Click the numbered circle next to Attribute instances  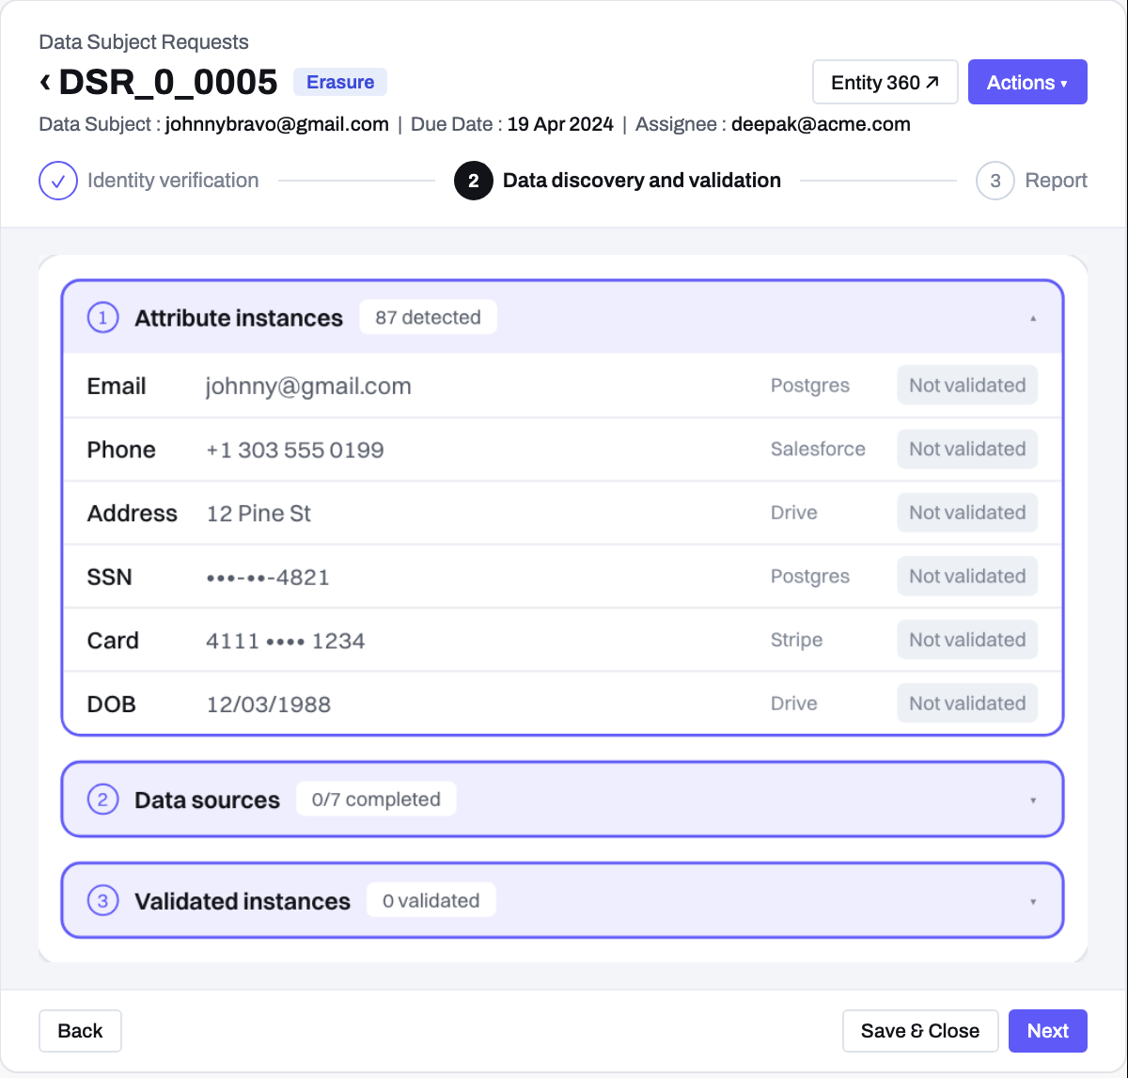tap(102, 318)
